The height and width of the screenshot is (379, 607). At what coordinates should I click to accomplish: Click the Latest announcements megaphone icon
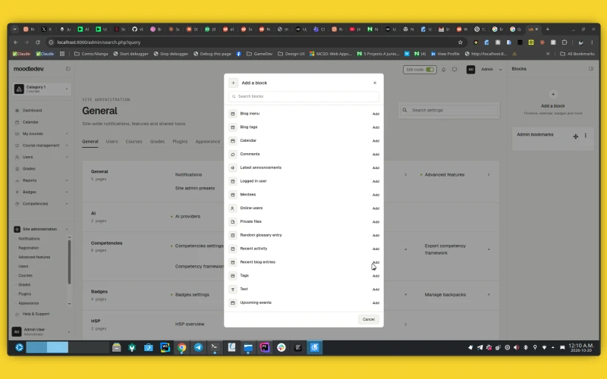[233, 168]
